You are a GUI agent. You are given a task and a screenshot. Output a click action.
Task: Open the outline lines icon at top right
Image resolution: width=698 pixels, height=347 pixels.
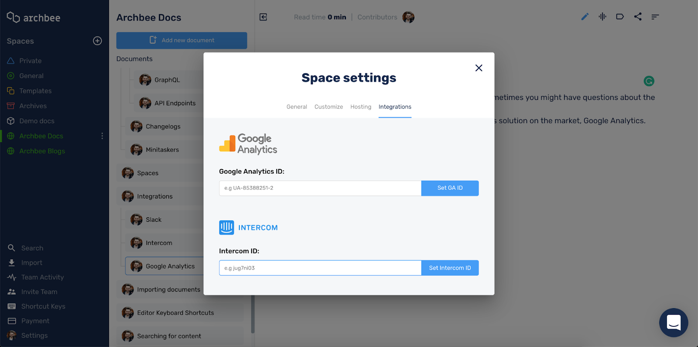tap(655, 17)
